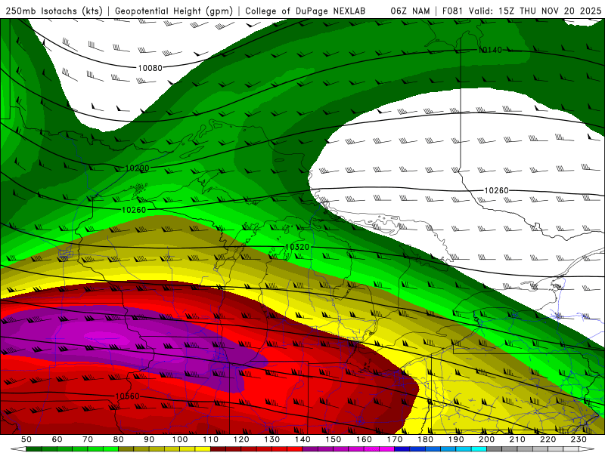Click the 90 kts scale label
Image resolution: width=605 pixels, height=453 pixels.
click(x=149, y=439)
